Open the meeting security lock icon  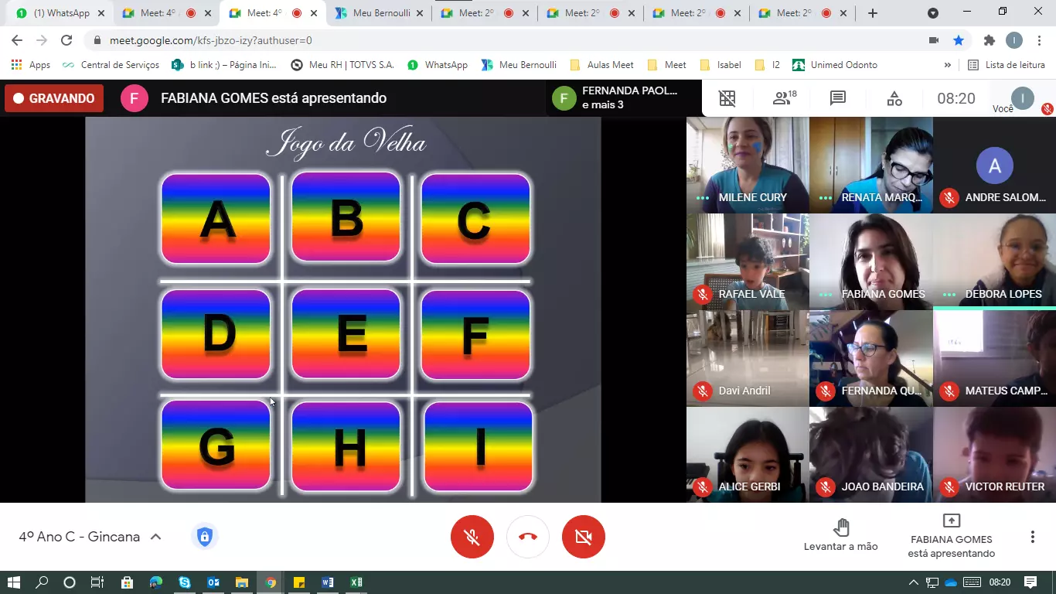pos(204,537)
